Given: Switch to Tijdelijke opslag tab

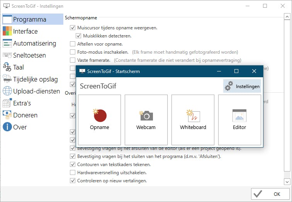Looking at the screenshot, I should coord(32,79).
